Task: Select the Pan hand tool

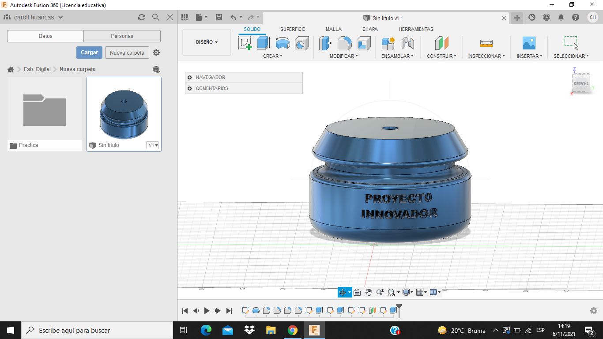Action: tap(368, 292)
